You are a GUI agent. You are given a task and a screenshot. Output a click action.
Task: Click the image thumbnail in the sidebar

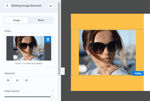[x=29, y=48]
